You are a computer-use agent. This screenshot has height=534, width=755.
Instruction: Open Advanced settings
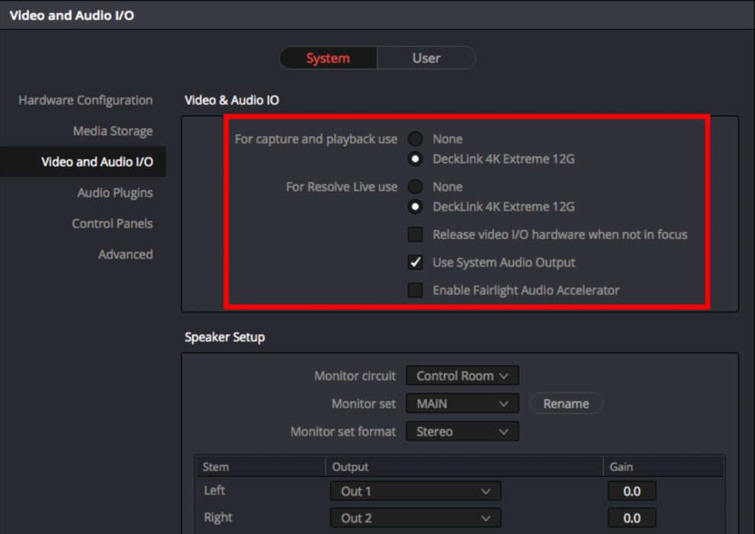(x=126, y=254)
